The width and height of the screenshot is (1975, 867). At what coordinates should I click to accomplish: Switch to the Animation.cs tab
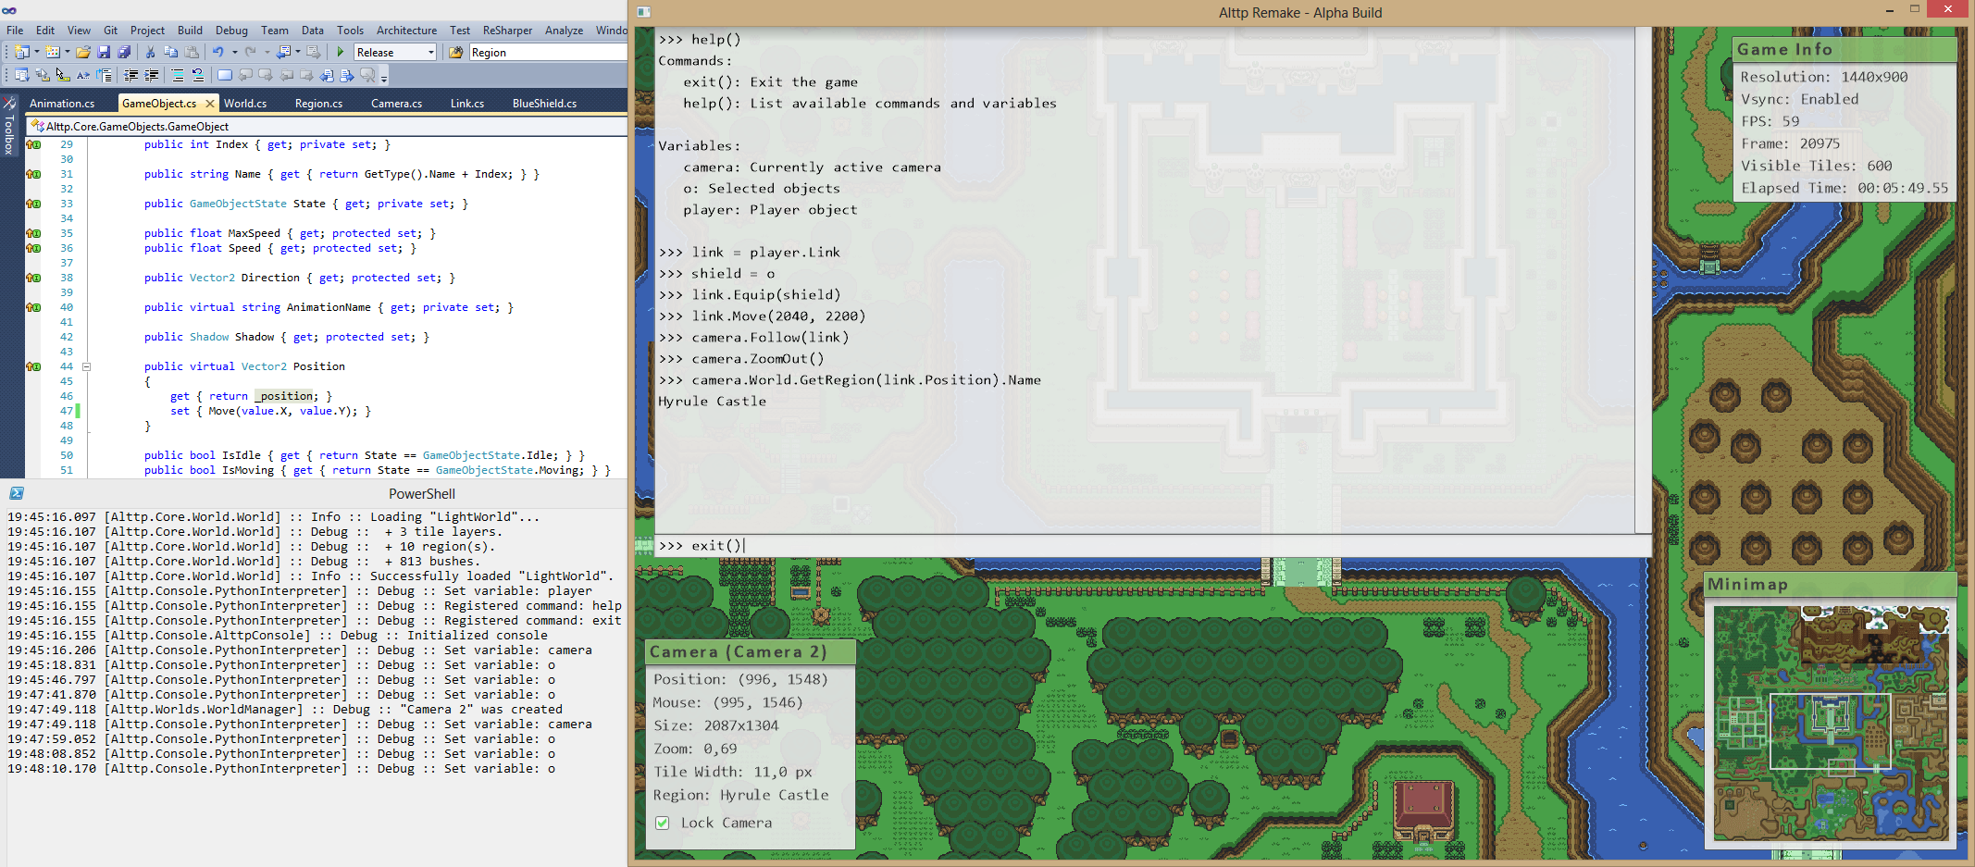(x=62, y=104)
